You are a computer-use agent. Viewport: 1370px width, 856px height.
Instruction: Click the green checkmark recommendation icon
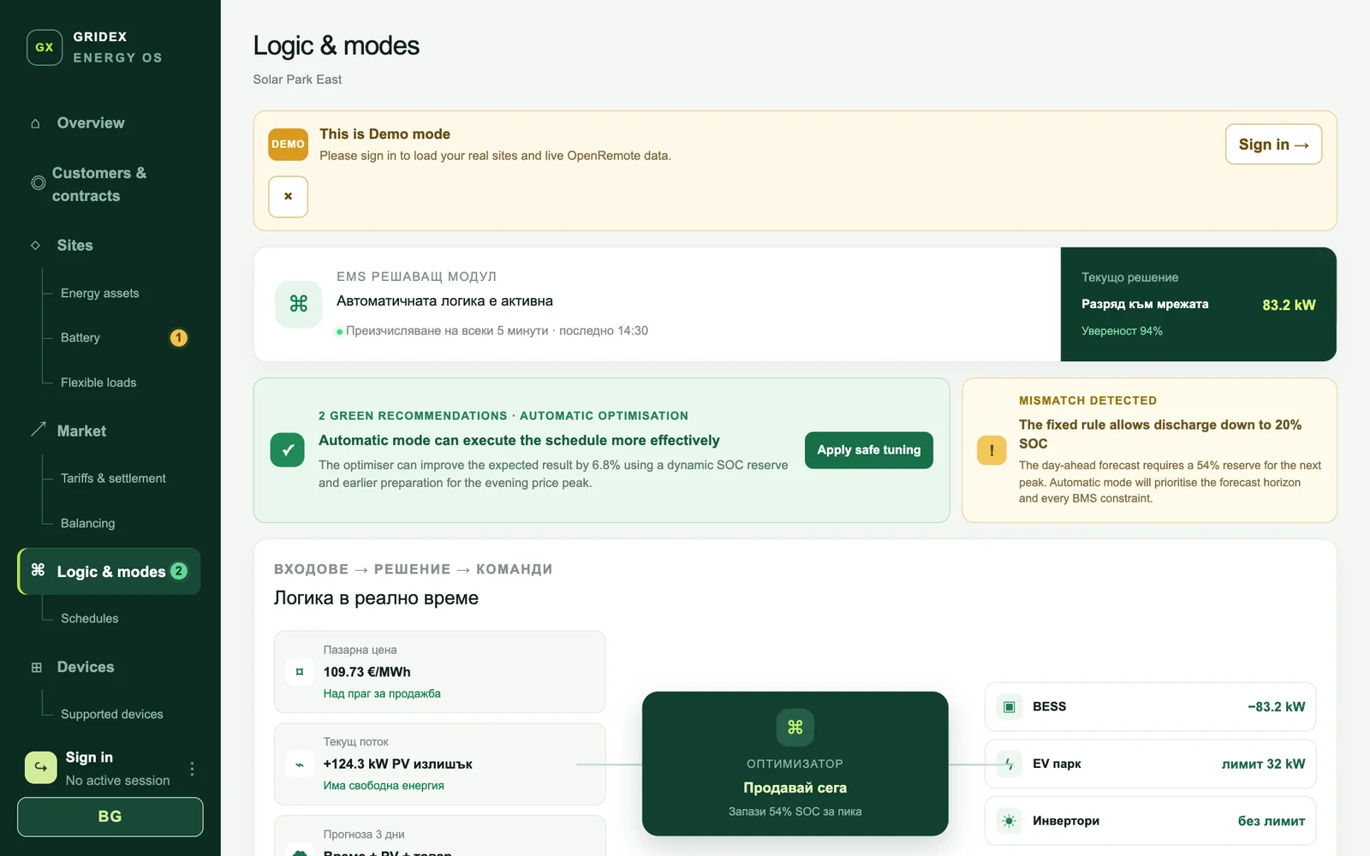pos(288,450)
